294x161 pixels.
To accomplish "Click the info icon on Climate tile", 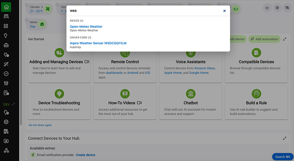I will coord(27,5).
